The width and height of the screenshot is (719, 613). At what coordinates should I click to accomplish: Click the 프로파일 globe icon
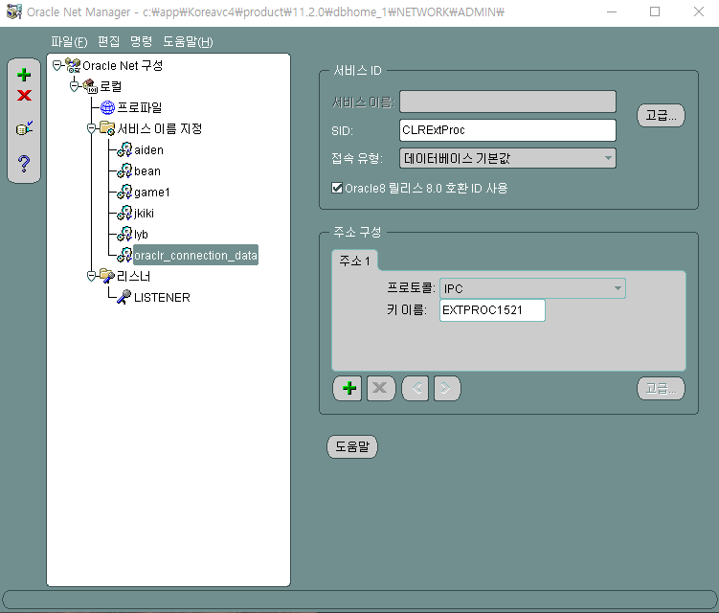(107, 107)
